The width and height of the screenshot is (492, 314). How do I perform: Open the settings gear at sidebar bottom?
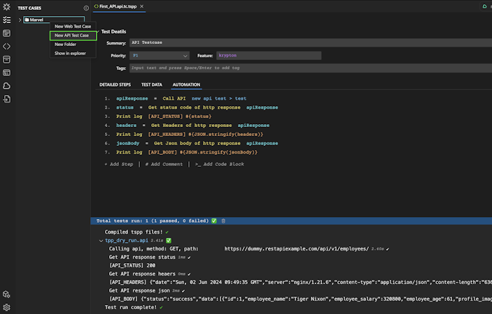(x=6, y=307)
